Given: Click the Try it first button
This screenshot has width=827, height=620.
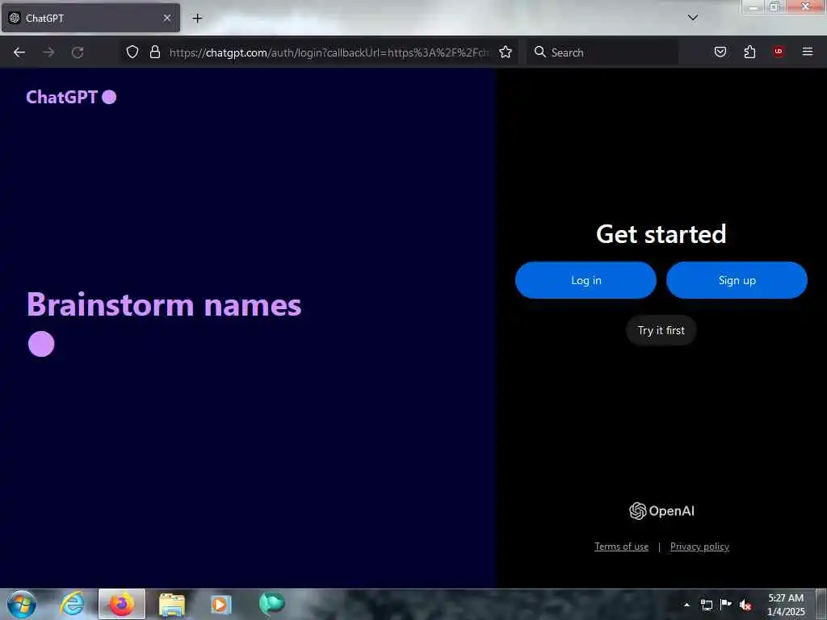Looking at the screenshot, I should coord(661,330).
